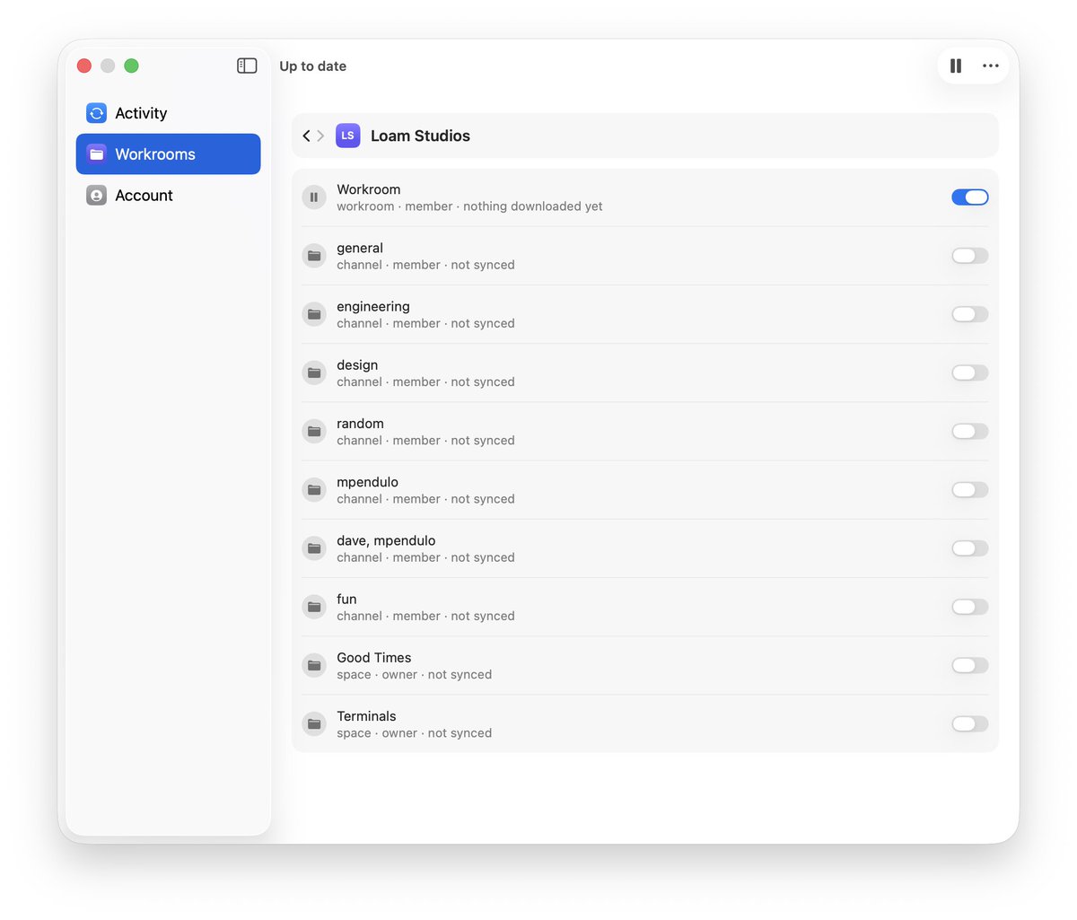
Task: Click the Activity sync icon
Action: pyautogui.click(x=96, y=113)
